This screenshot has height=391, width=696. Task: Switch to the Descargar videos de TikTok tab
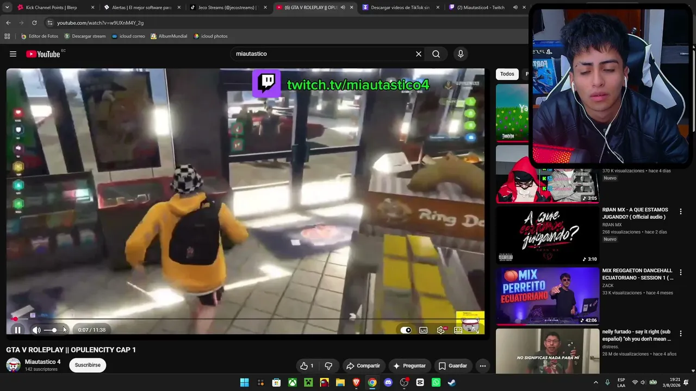(400, 8)
